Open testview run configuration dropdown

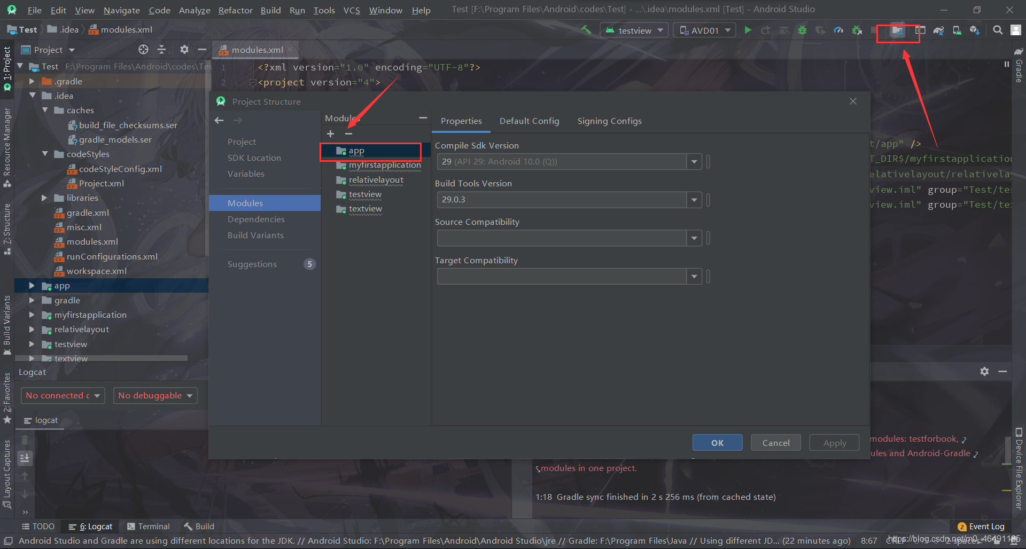pos(634,30)
